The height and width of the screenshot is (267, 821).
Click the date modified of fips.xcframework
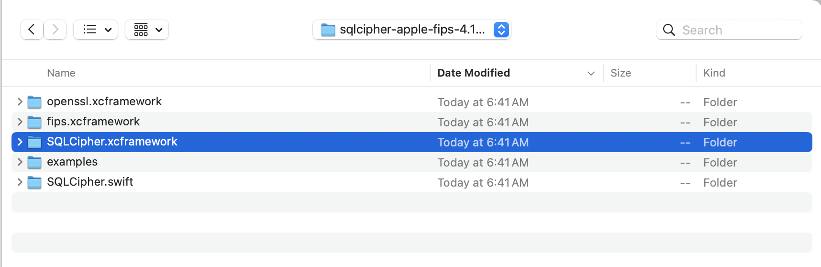(483, 122)
